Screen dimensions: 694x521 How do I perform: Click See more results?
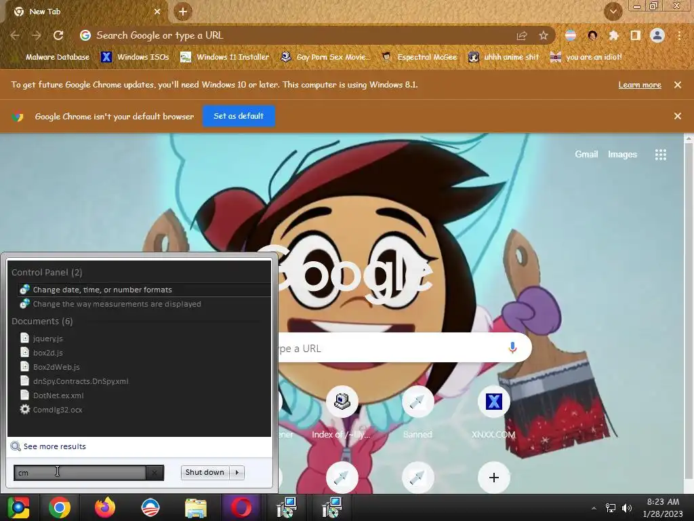tap(54, 446)
